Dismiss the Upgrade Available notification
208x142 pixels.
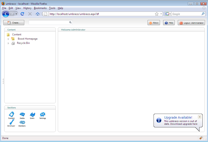click(199, 117)
